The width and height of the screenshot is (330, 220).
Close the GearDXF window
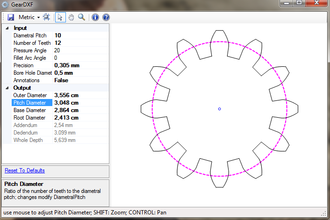point(317,3)
